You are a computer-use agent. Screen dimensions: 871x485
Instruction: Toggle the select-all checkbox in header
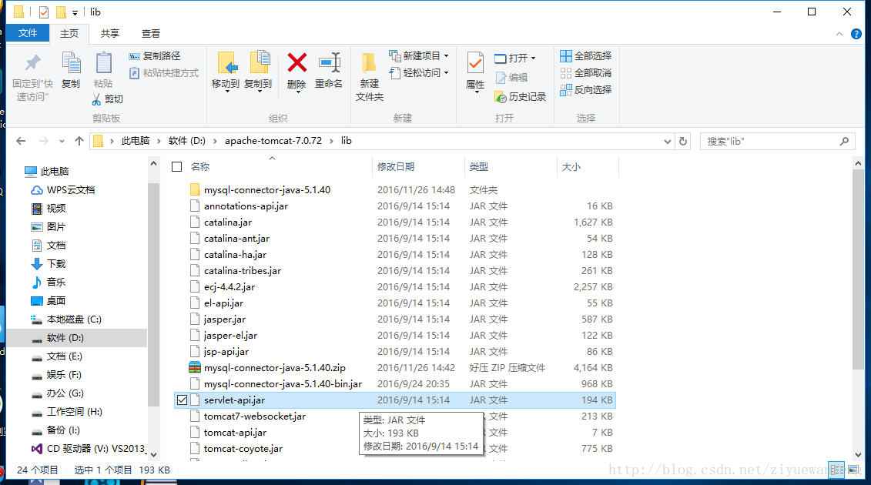pyautogui.click(x=176, y=166)
